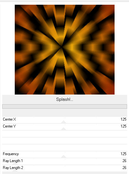Viewport: 129px width, 174px height.
Task: Click the Center X slider handle
Action: [63, 122]
